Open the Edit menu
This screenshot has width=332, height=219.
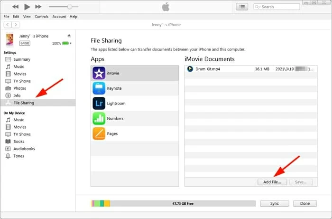click(x=16, y=17)
